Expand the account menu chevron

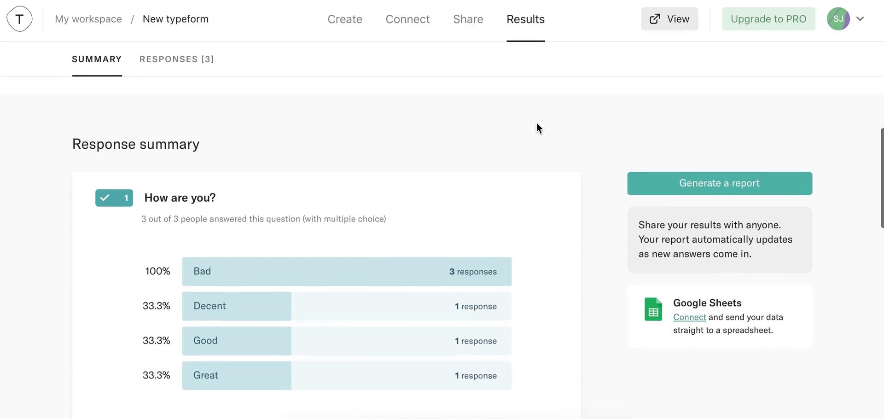click(860, 19)
